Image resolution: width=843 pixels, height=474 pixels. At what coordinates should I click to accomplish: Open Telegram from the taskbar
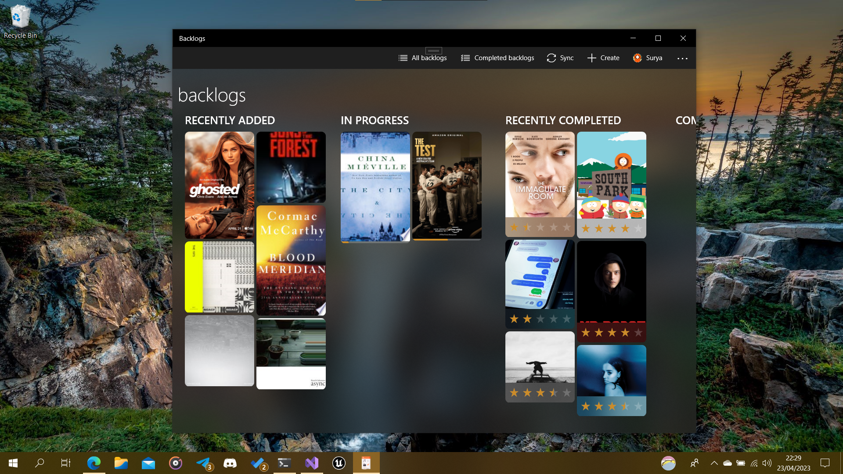click(x=203, y=463)
